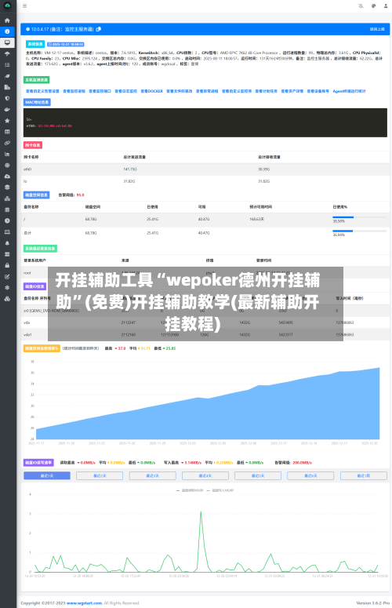This screenshot has height=608, width=392.
Task: Open the cloud upload sidebar icon
Action: coord(7,177)
